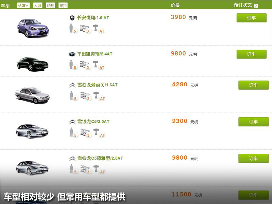
Task: Open the 丰田凯美瑞/2.4AT car link
Action: [95, 54]
